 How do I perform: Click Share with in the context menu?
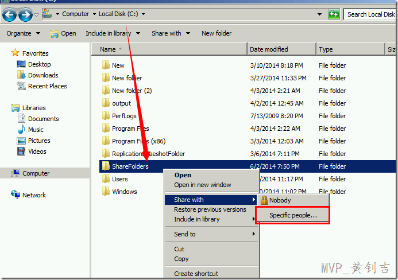coord(211,200)
